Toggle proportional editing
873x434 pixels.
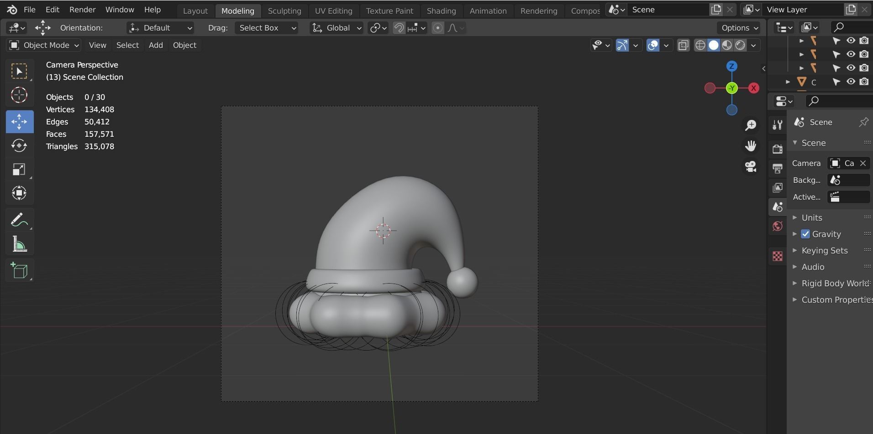pyautogui.click(x=438, y=28)
